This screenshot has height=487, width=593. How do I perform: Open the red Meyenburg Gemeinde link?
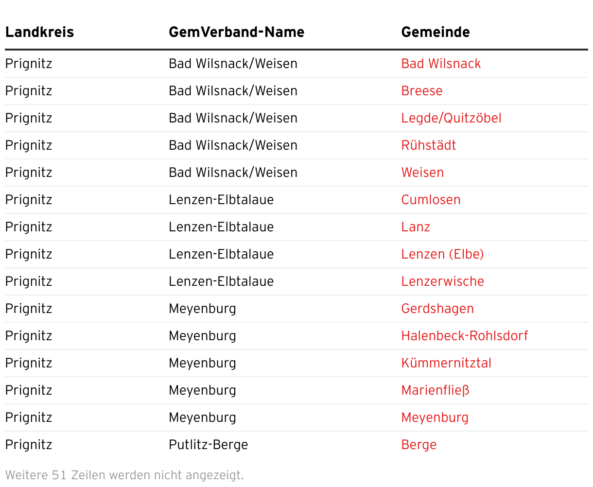pos(435,417)
